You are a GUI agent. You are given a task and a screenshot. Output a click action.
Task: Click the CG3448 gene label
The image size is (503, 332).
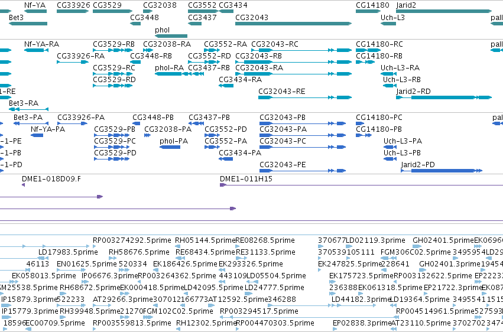coord(144,17)
